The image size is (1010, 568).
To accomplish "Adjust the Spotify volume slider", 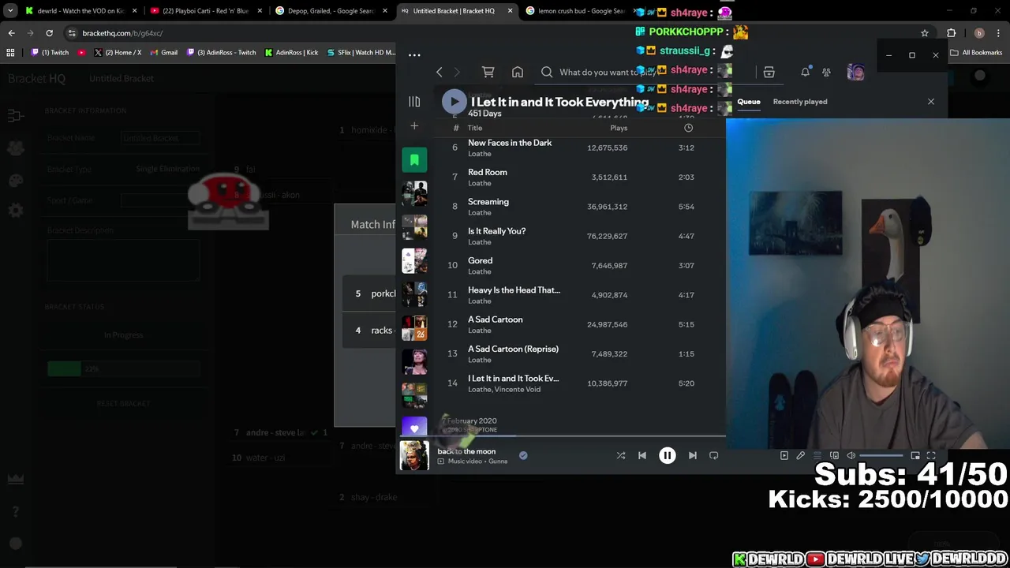I will click(x=881, y=455).
